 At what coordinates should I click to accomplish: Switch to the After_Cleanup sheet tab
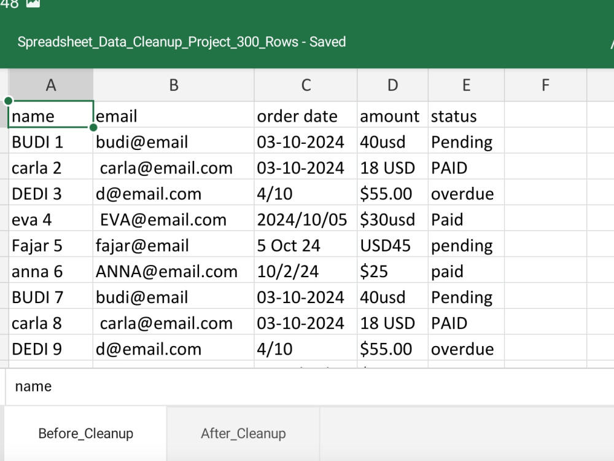pos(243,433)
